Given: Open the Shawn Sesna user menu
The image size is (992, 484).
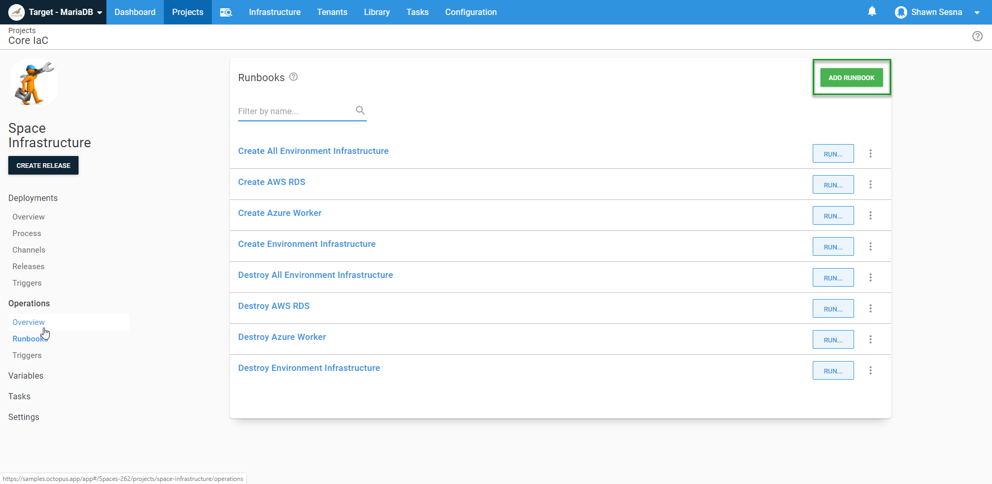Looking at the screenshot, I should (x=937, y=12).
